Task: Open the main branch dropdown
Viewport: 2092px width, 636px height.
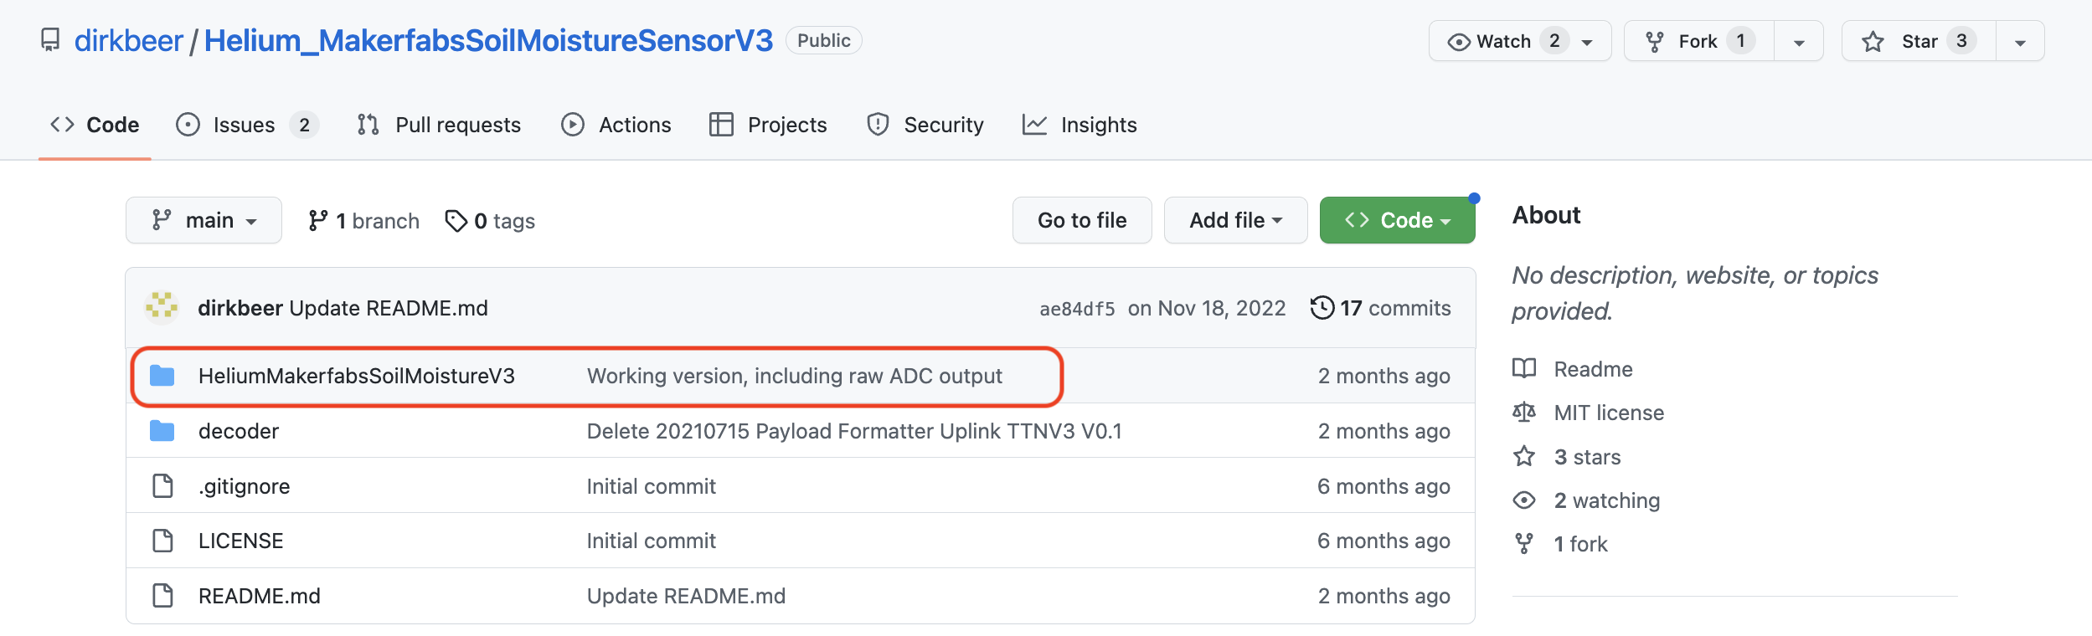Action: 204,221
